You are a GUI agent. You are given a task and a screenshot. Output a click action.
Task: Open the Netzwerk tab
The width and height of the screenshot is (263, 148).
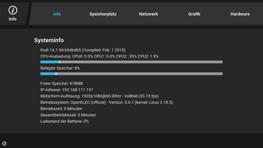pyautogui.click(x=148, y=14)
